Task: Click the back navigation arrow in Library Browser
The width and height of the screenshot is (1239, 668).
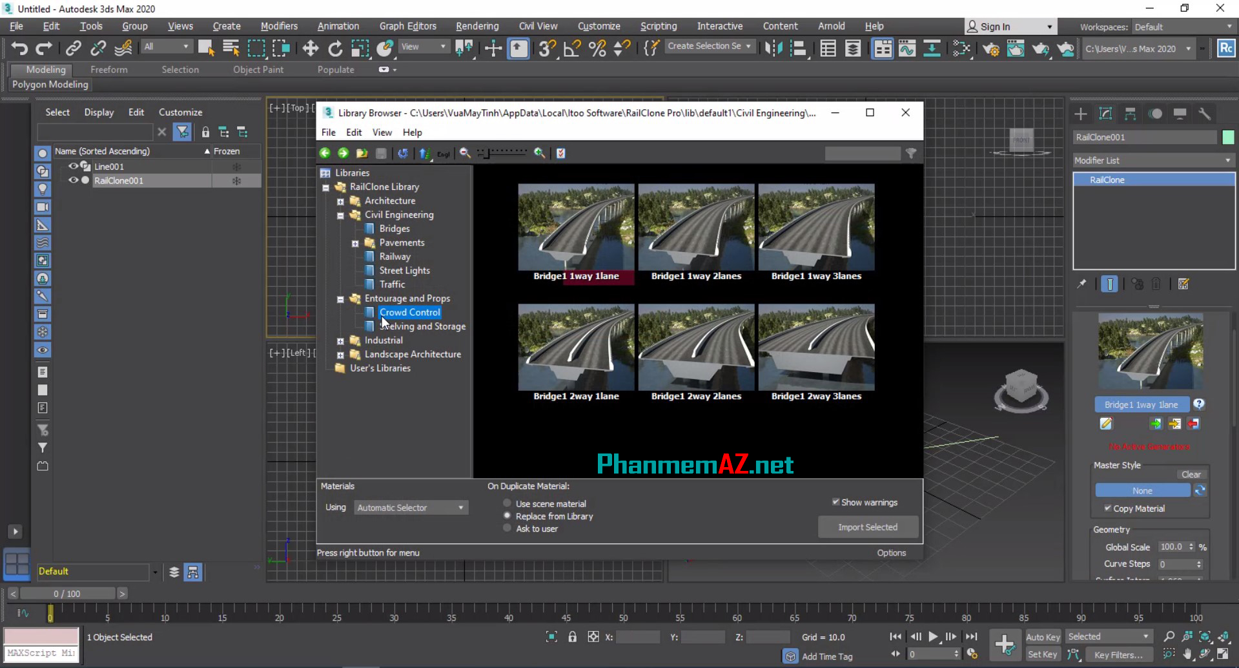Action: click(x=325, y=153)
